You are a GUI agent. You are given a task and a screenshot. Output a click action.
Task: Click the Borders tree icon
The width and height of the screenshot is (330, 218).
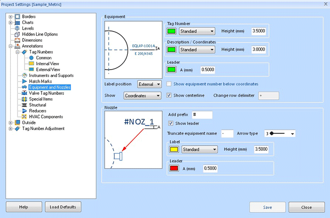(17, 16)
